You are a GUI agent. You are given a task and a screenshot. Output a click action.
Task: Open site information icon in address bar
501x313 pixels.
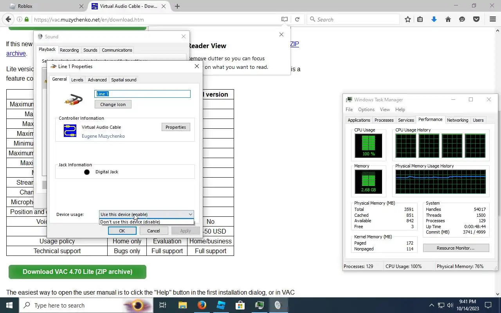[x=19, y=19]
